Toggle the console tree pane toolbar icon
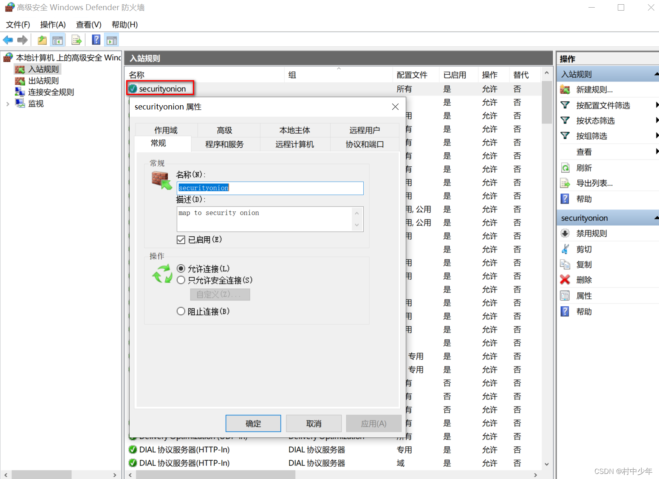The image size is (659, 479). (x=57, y=40)
